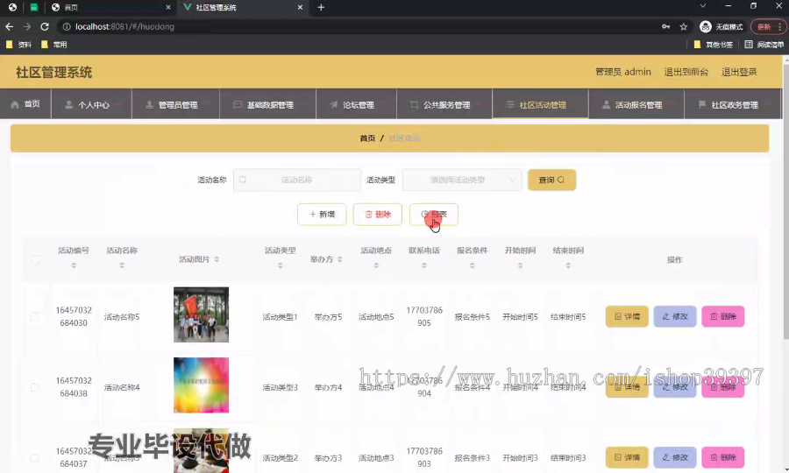Open a new browser tab
This screenshot has height=473, width=789.
(321, 8)
